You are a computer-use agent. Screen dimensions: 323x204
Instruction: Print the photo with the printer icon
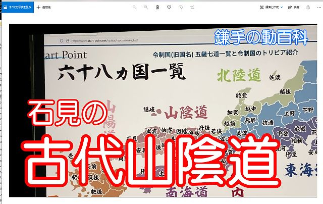point(308,7)
